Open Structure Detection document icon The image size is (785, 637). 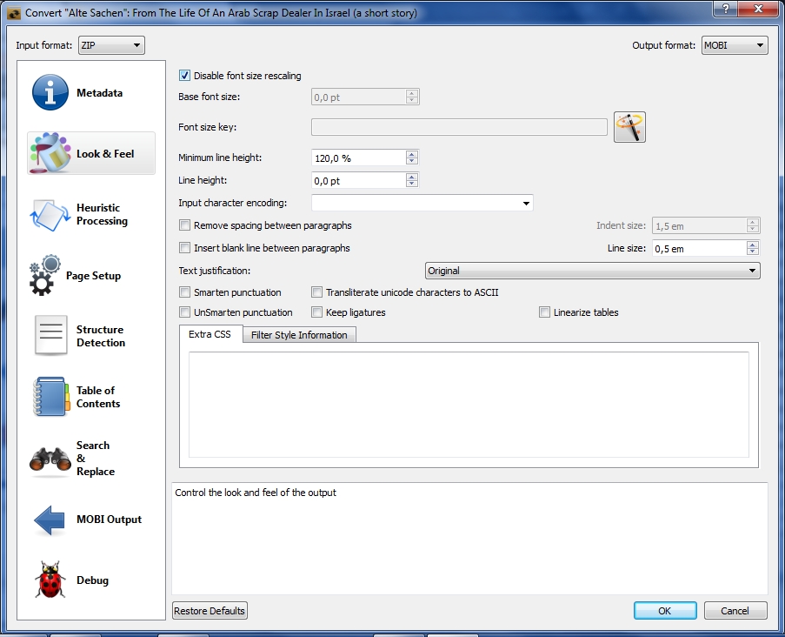tap(51, 335)
